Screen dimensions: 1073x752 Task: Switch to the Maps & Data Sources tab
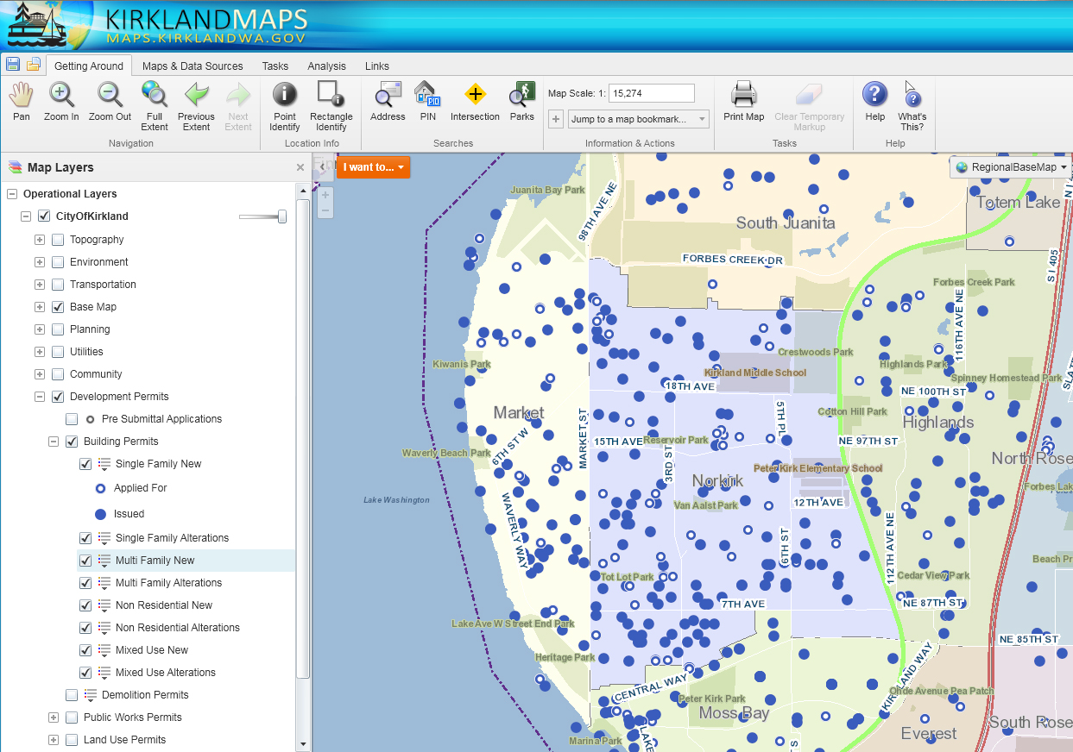click(x=193, y=66)
